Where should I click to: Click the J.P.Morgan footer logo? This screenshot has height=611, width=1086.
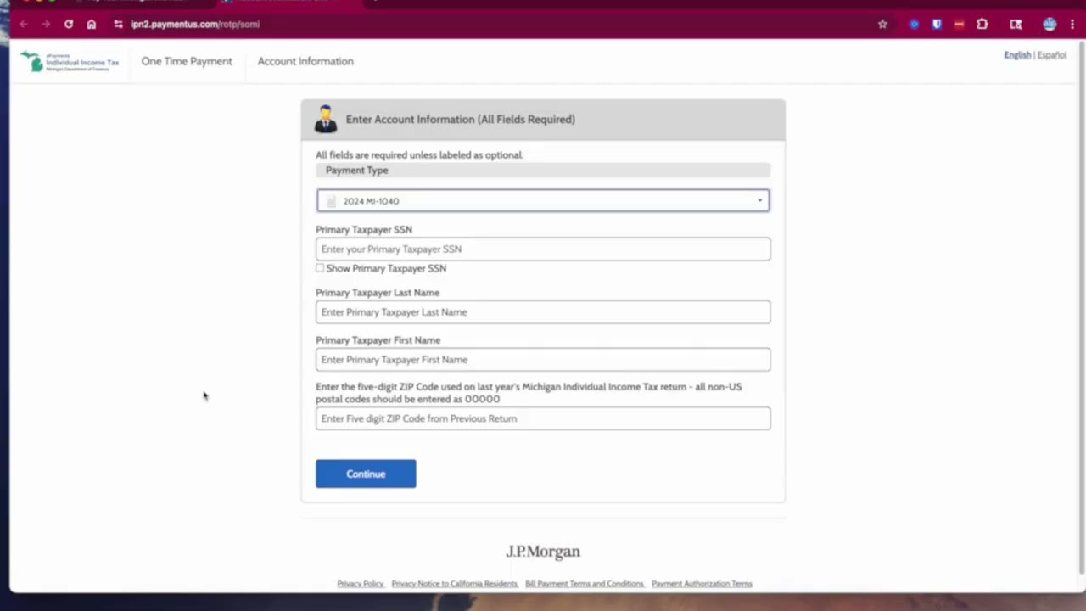(x=543, y=552)
